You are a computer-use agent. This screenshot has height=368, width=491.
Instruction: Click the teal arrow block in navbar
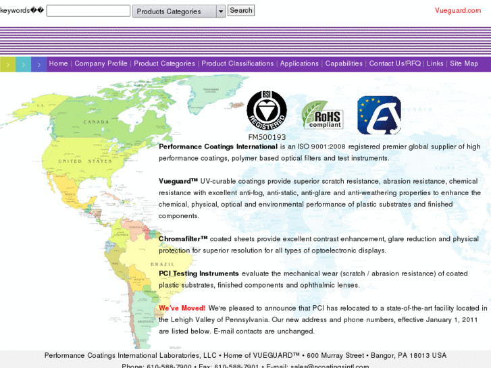[x=24, y=65]
